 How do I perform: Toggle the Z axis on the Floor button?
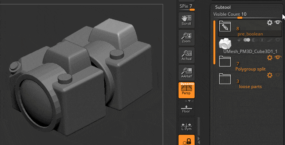pyautogui.click(x=192, y=101)
